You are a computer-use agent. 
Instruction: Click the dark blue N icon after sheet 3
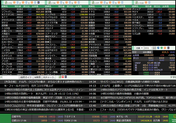pos(38,2)
